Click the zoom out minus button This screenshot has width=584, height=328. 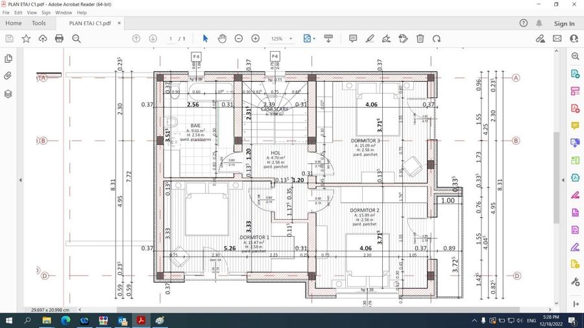point(239,39)
